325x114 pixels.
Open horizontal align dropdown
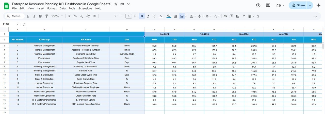tap(193, 16)
